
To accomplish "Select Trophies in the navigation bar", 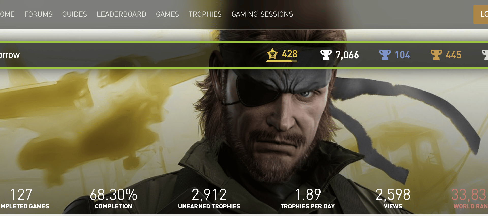I will 205,14.
